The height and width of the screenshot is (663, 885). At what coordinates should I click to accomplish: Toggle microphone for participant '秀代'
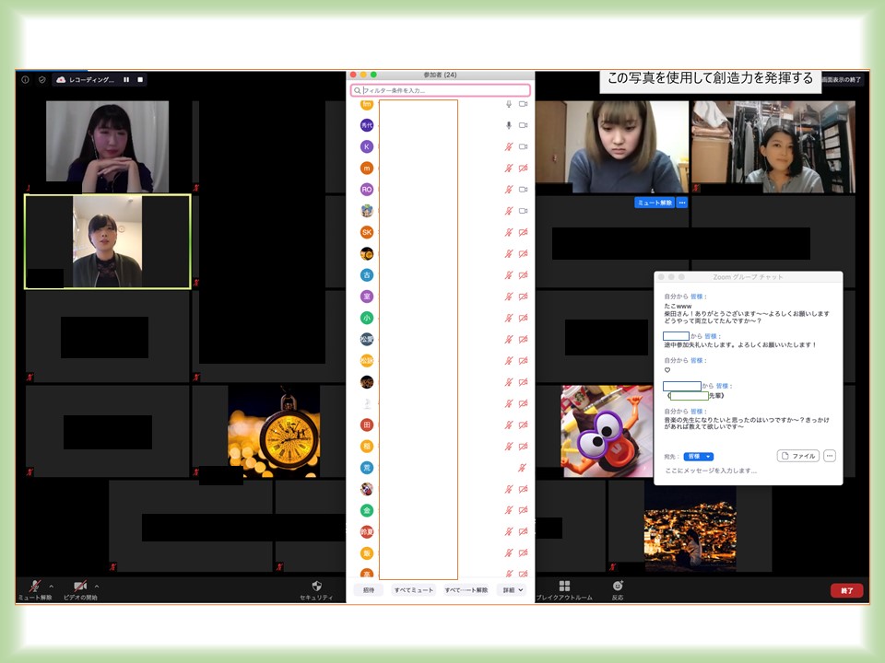click(x=509, y=125)
